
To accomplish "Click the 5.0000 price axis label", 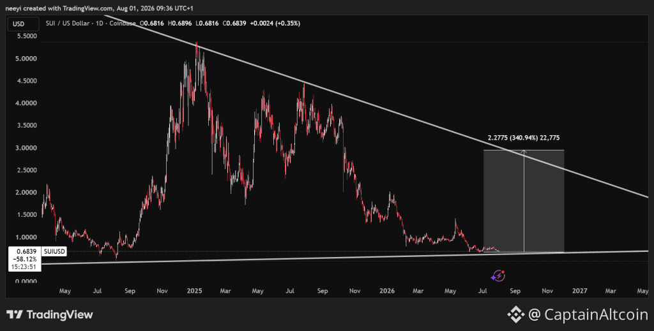I will click(26, 59).
